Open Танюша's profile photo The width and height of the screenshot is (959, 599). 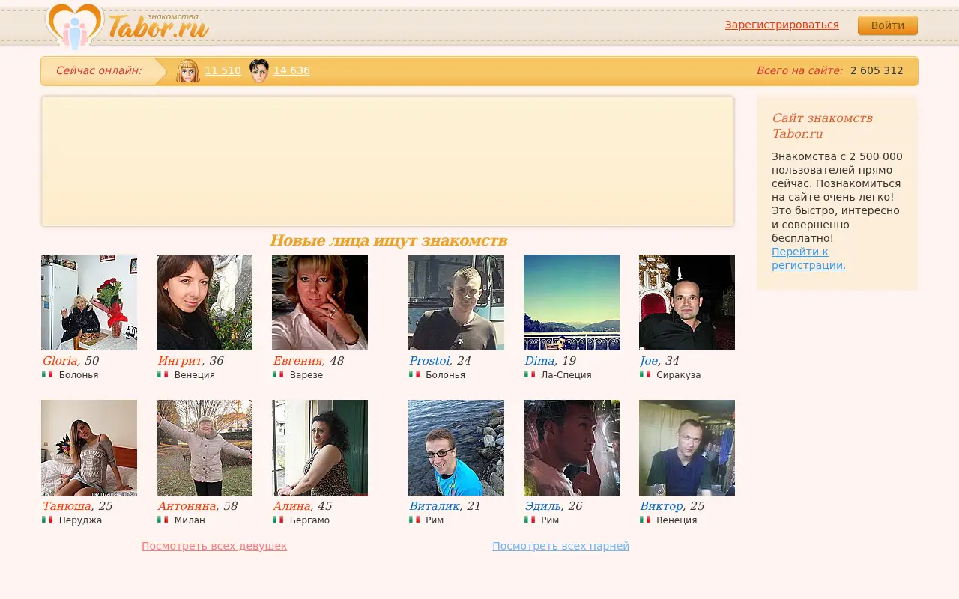pos(89,448)
